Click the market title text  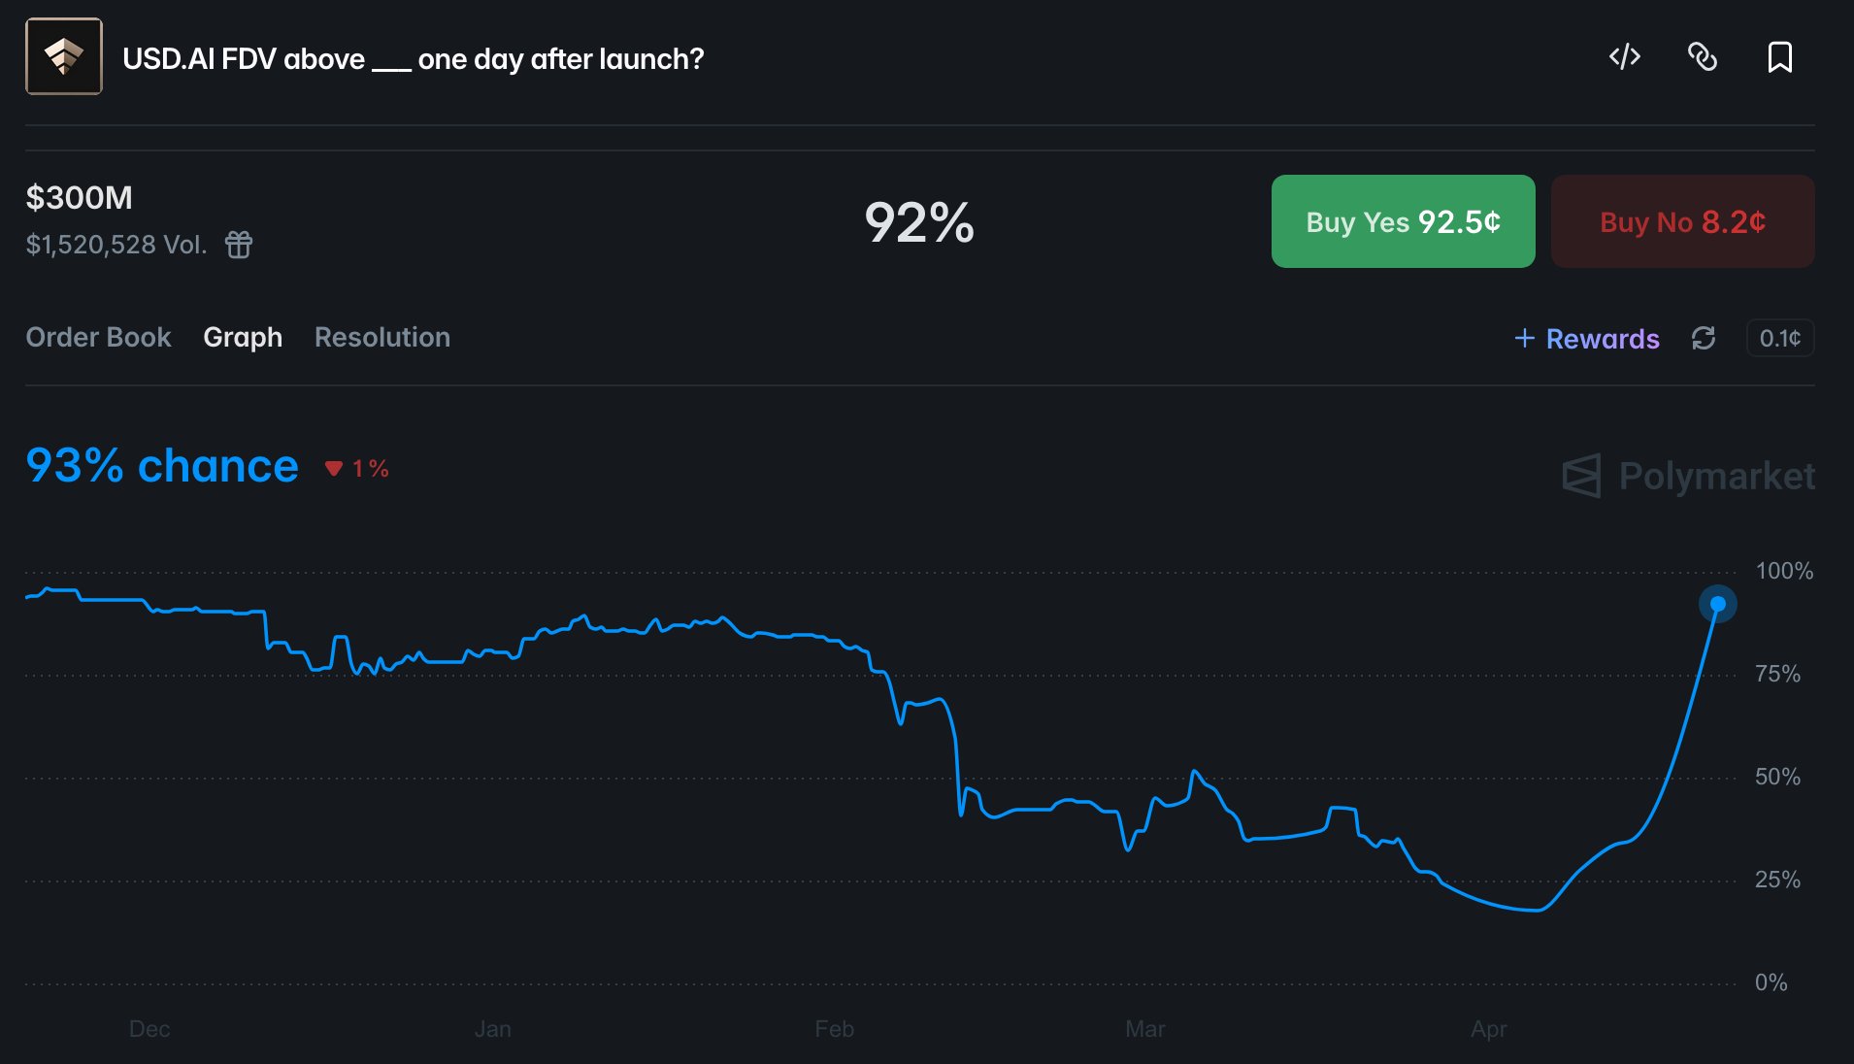[x=413, y=59]
